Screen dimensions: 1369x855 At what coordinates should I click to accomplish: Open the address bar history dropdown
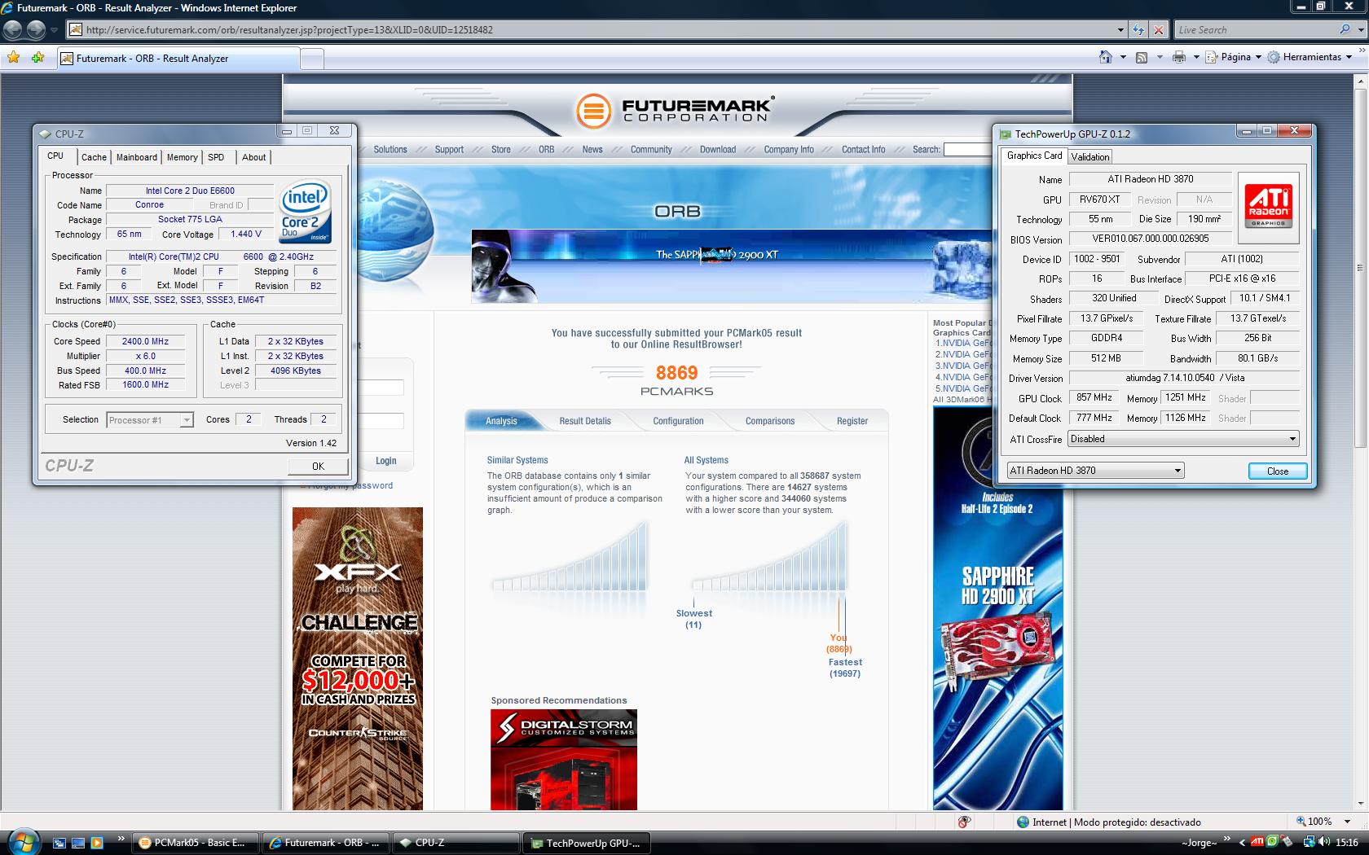tap(1120, 30)
